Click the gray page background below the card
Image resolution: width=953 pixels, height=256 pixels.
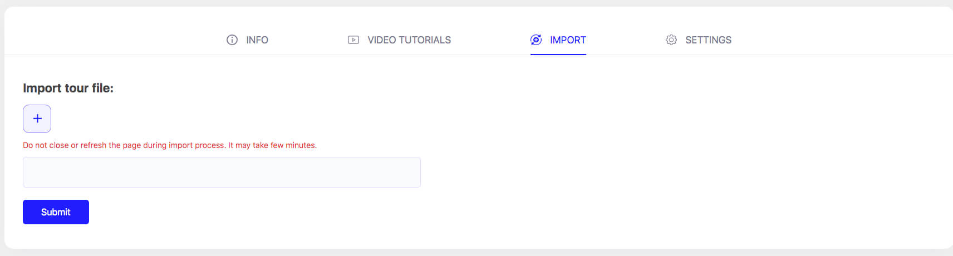[476, 253]
